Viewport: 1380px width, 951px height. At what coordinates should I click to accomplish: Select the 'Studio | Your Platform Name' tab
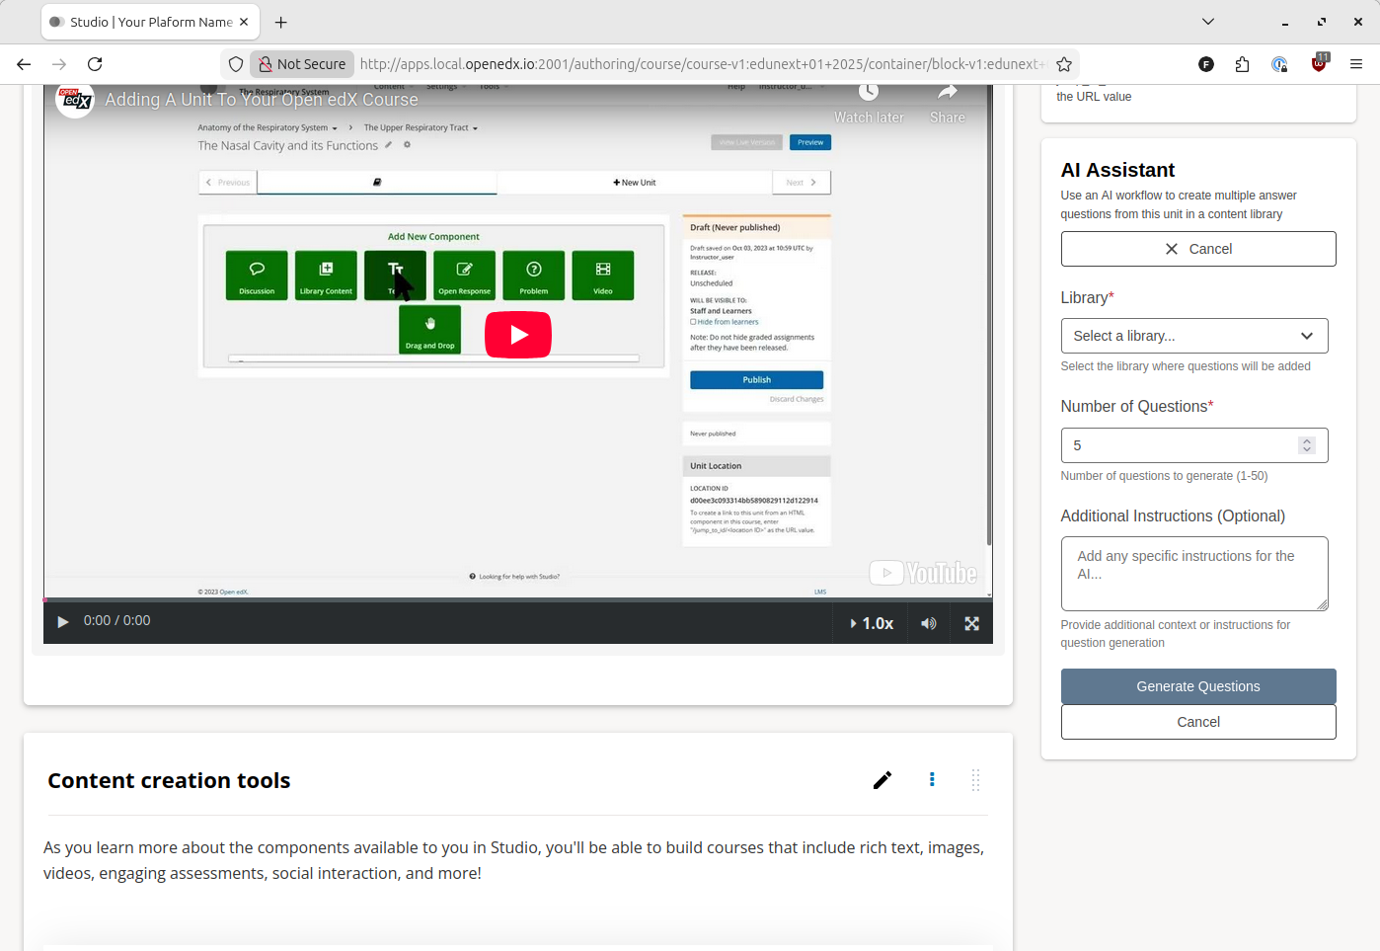tap(150, 22)
